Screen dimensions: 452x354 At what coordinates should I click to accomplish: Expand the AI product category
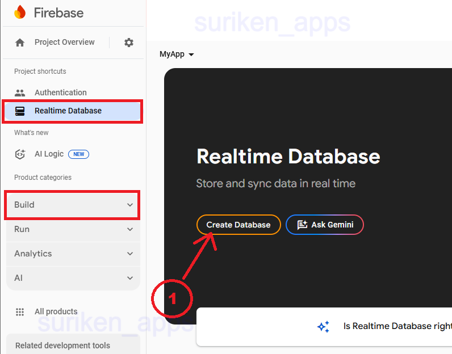coord(73,278)
